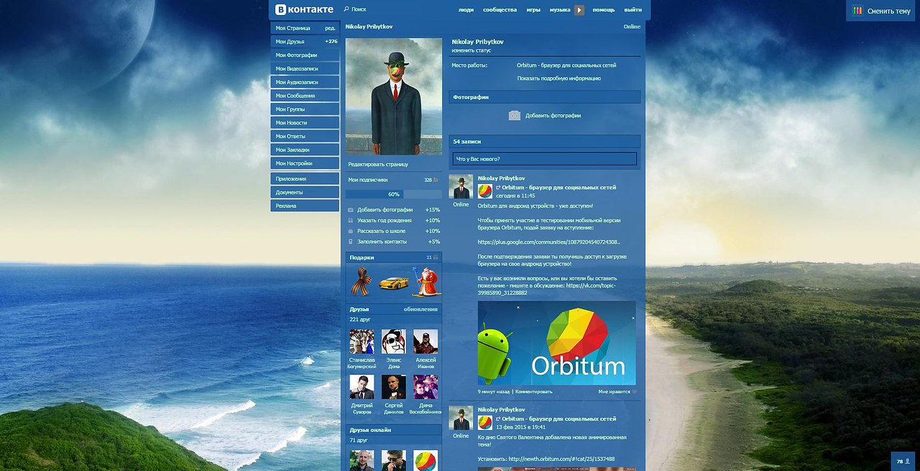
Task: Open Мои Ответы in the sidebar
Action: (305, 136)
